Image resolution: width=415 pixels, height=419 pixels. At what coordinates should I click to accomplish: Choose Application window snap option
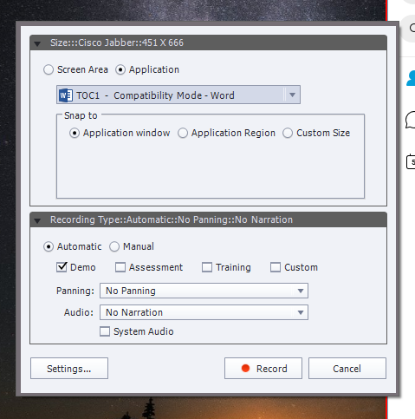click(x=75, y=133)
